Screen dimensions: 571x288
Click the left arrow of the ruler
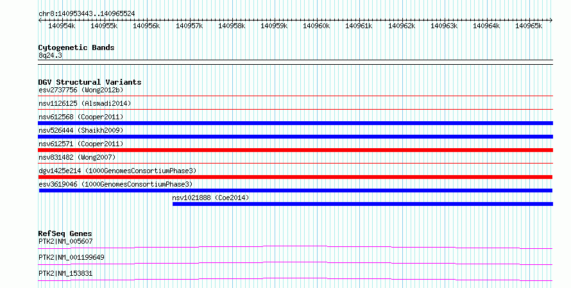[40, 21]
